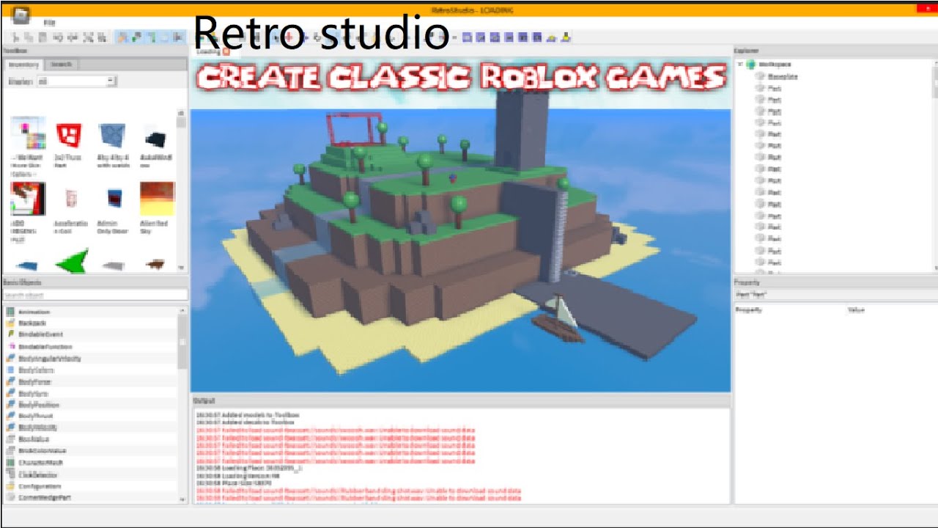The image size is (938, 528).
Task: Switch to the Search tab in Toolbox
Action: coord(62,65)
